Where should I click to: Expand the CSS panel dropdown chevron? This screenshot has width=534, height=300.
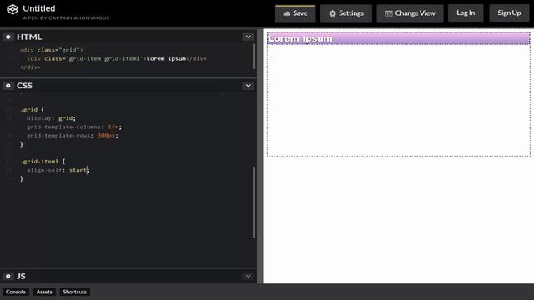click(x=249, y=86)
